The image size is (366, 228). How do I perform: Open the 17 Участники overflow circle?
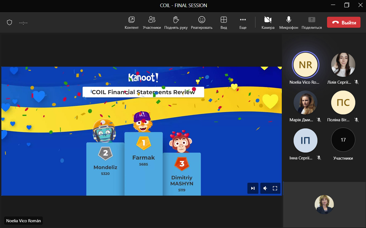(x=343, y=140)
